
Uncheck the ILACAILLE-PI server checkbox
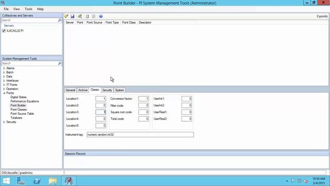point(4,31)
